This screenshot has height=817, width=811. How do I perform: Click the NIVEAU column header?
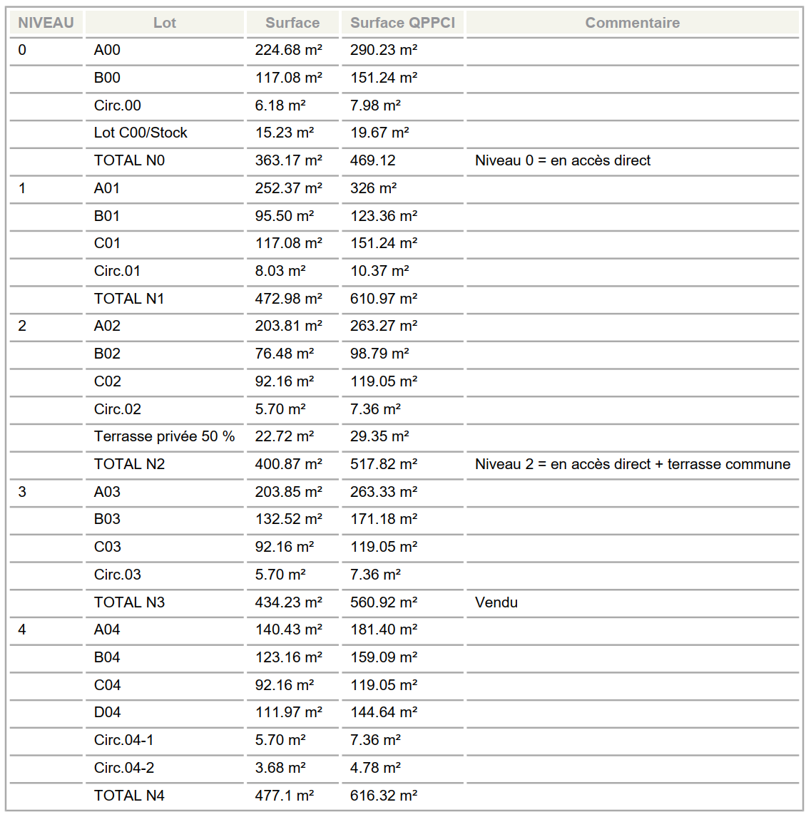pos(46,22)
